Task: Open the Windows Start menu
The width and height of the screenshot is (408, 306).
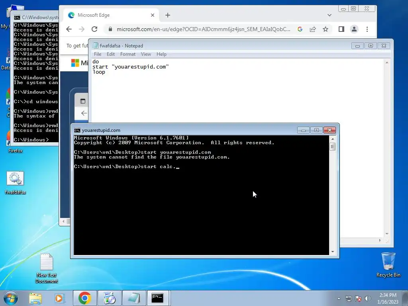Action: coord(11,298)
